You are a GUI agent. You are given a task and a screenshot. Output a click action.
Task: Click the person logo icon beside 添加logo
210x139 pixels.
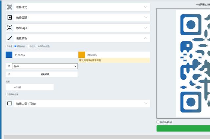[10, 28]
